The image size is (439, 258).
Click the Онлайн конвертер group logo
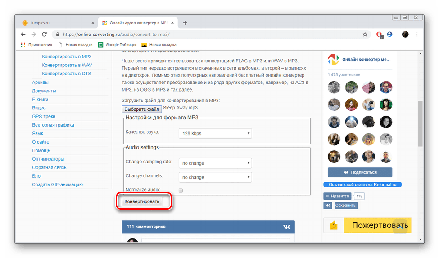click(x=333, y=59)
